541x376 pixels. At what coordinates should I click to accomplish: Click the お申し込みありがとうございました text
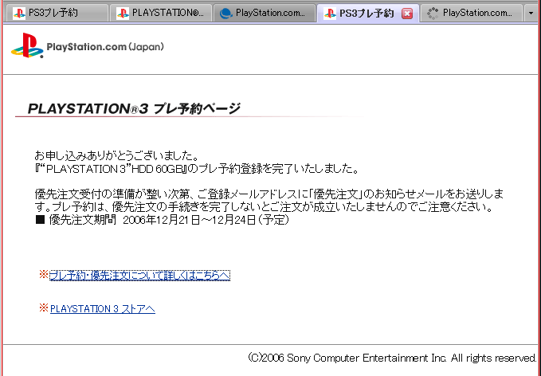click(x=117, y=156)
